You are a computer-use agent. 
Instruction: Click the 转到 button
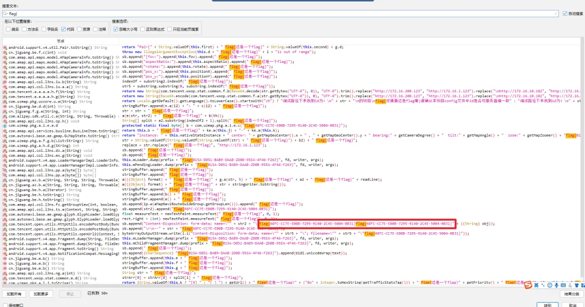(x=547, y=305)
